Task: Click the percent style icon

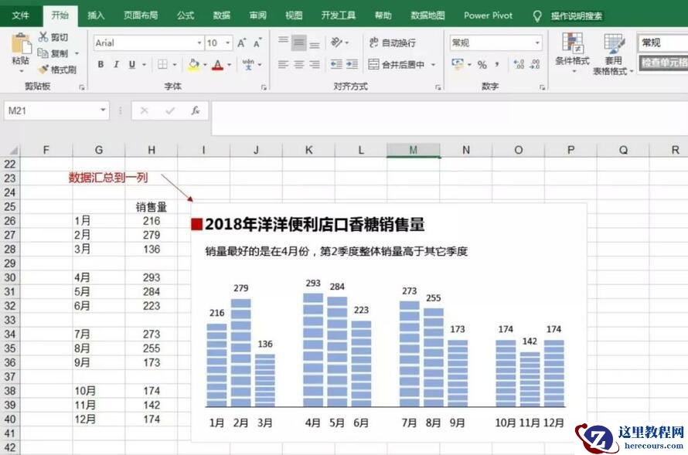Action: [x=482, y=65]
